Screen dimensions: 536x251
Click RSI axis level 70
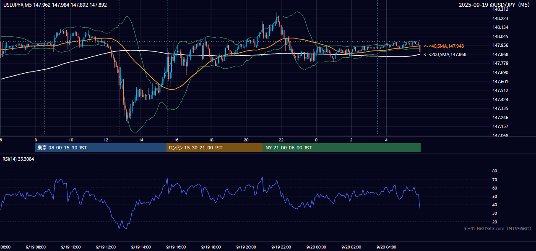click(494, 179)
